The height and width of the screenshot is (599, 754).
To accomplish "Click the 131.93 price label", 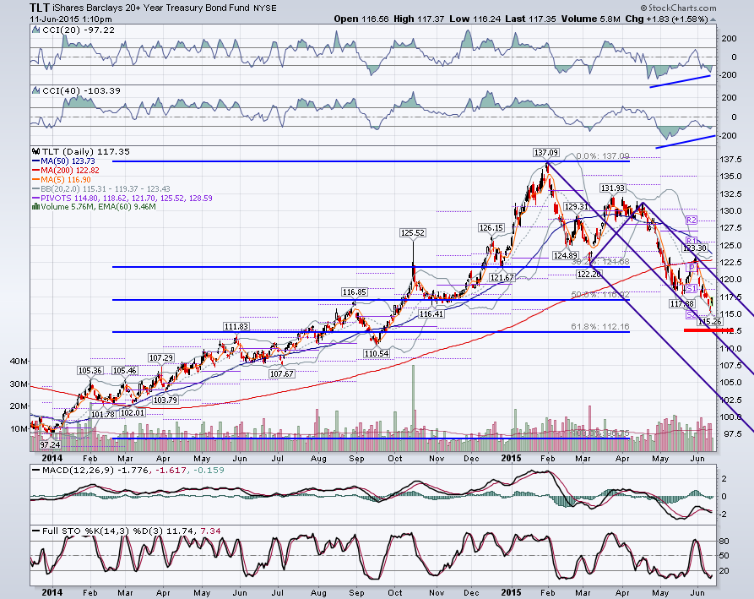I will point(612,188).
